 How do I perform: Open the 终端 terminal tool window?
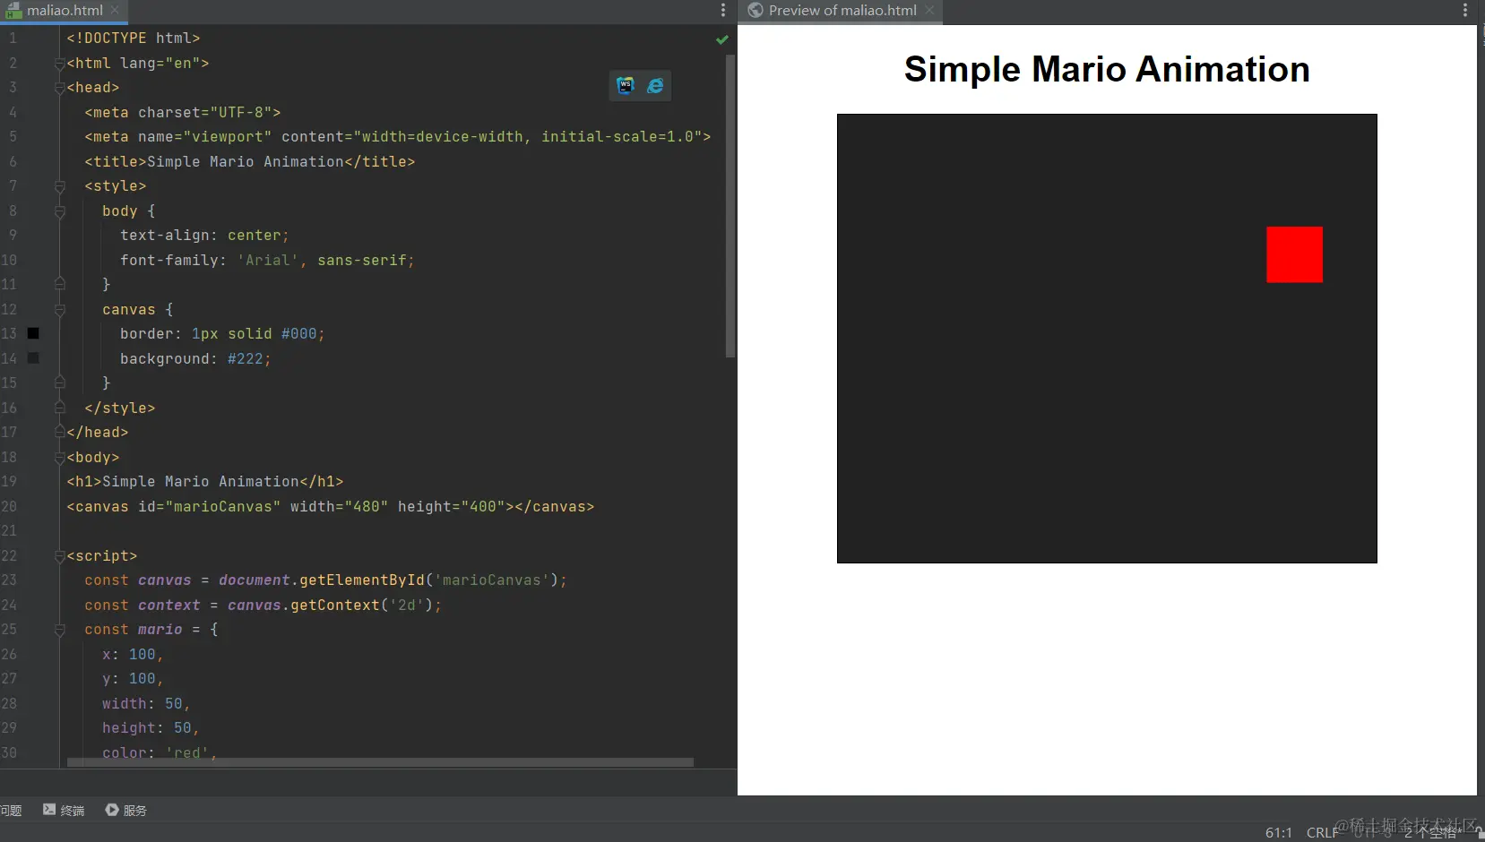click(64, 810)
